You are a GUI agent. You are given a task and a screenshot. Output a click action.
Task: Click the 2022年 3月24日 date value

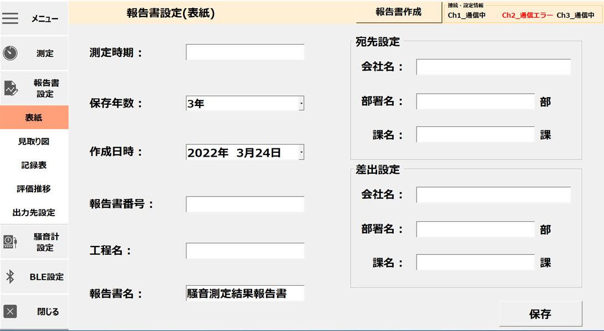click(x=234, y=153)
